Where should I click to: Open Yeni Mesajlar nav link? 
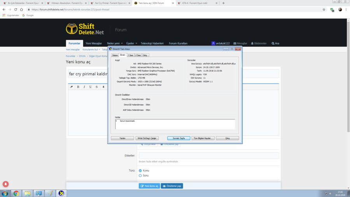pos(93,44)
